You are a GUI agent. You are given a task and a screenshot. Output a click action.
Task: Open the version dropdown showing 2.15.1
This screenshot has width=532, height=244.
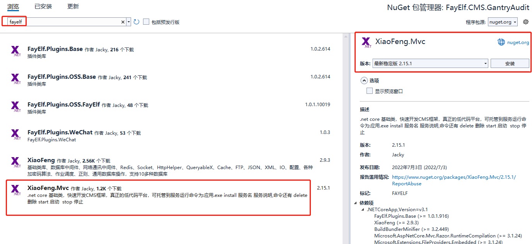pyautogui.click(x=430, y=63)
